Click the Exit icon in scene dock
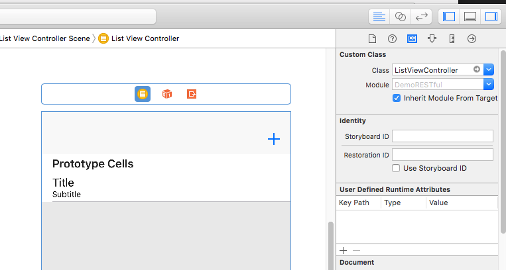 pos(192,94)
